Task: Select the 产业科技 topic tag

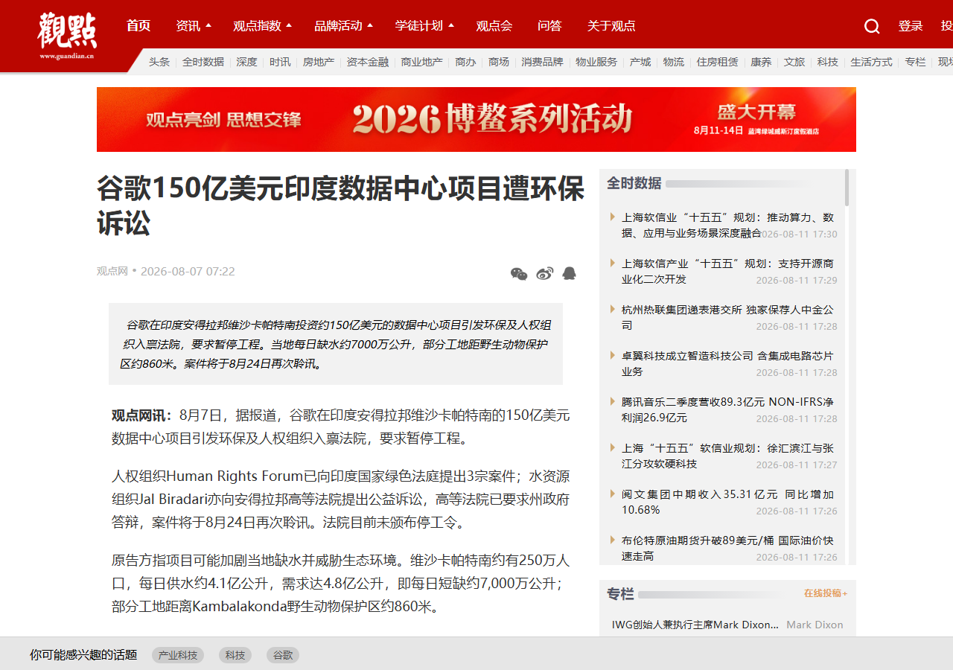Action: pos(178,655)
